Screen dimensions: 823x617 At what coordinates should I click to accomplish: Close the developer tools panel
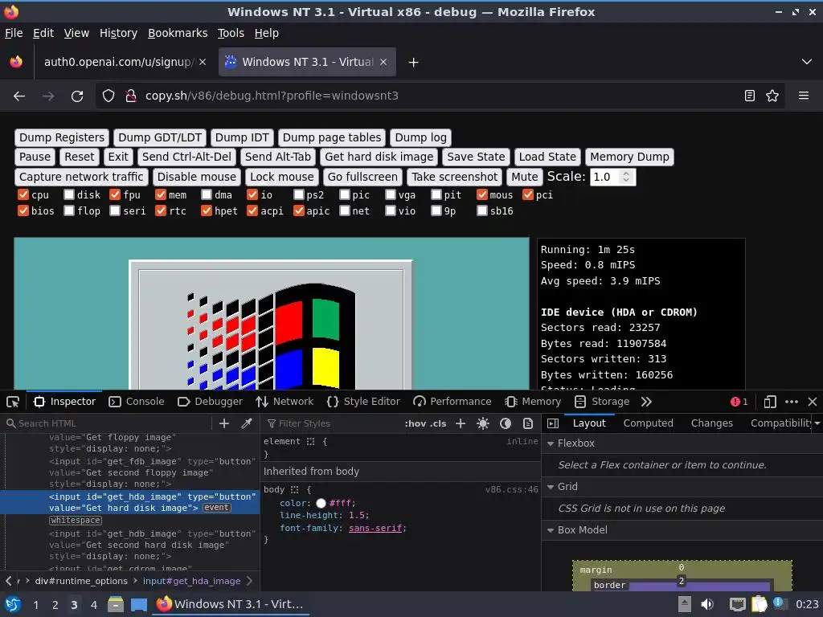point(813,402)
